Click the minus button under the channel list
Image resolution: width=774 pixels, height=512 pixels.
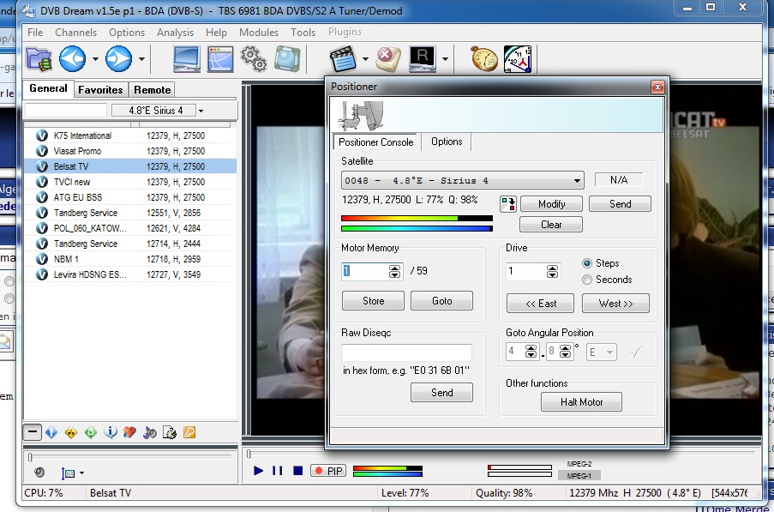(32, 432)
